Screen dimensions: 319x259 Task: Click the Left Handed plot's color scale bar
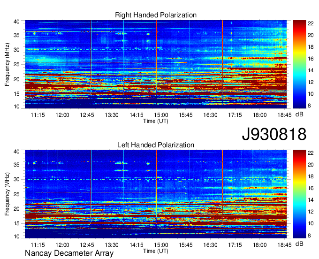pos(299,194)
